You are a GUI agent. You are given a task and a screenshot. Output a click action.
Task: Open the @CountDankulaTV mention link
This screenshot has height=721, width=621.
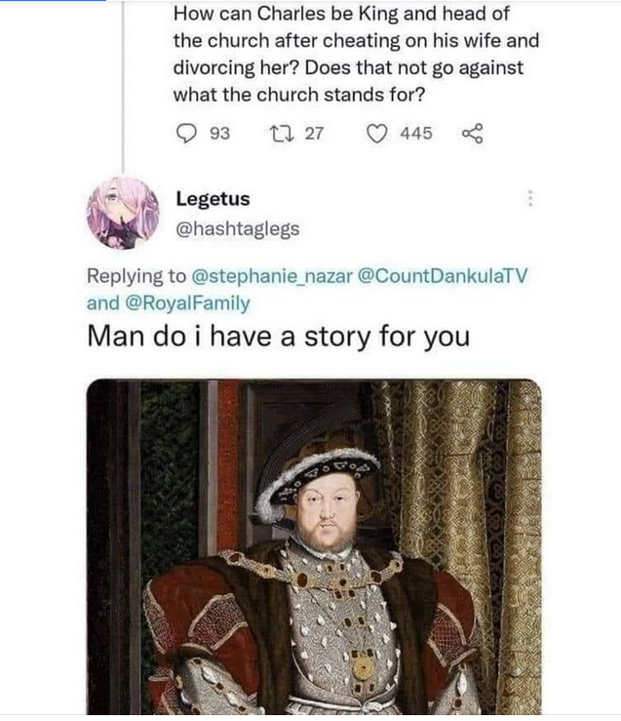point(442,276)
